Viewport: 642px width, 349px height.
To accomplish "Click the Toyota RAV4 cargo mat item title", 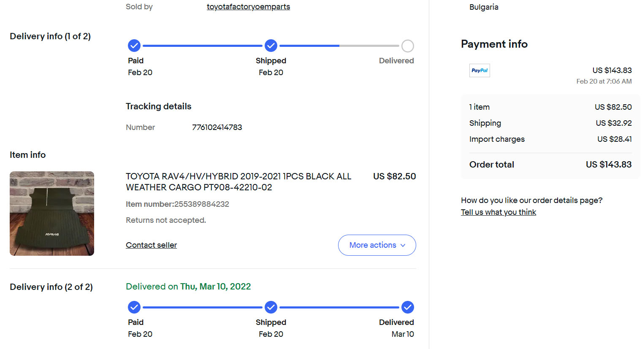I will [x=238, y=182].
